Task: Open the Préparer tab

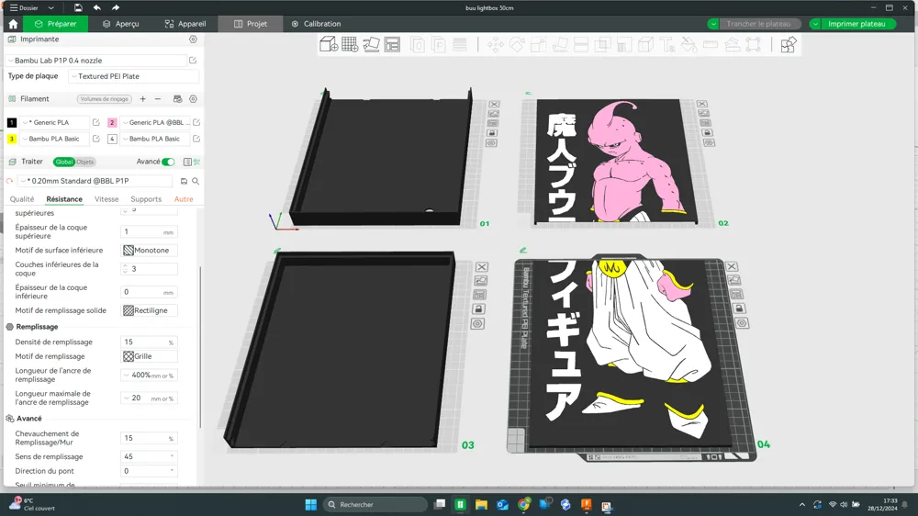Action: (55, 24)
